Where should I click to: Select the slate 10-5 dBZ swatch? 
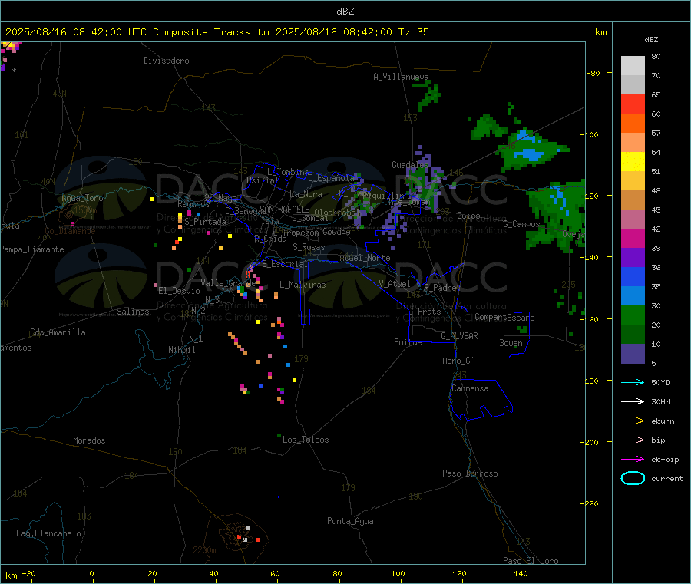633,354
